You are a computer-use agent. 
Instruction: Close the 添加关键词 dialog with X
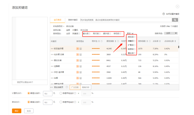[x=177, y=7]
